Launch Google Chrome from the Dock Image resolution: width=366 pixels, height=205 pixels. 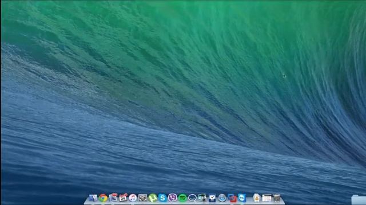[x=103, y=198]
